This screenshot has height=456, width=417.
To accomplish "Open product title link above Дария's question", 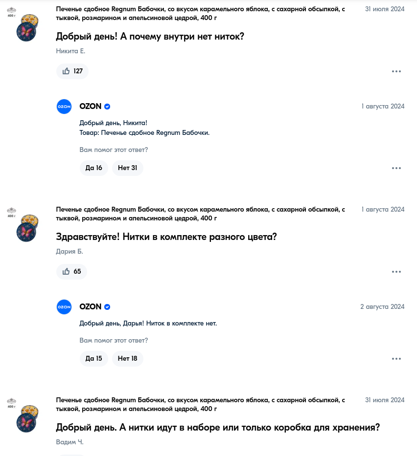I will 200,214.
